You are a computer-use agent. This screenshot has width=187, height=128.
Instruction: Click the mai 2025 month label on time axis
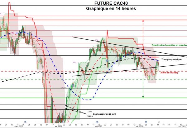point(98,126)
